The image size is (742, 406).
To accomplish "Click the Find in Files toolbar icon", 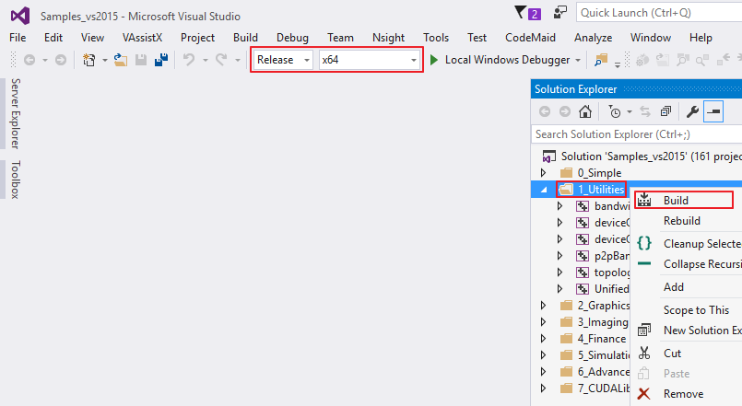I will tap(601, 60).
